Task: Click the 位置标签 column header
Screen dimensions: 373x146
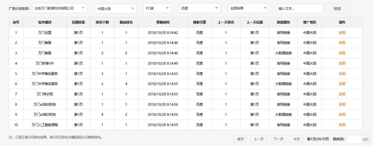Action: tap(78, 22)
